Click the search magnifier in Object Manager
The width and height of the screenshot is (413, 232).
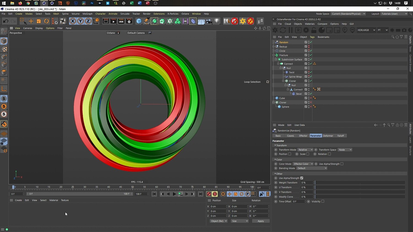pos(393,37)
